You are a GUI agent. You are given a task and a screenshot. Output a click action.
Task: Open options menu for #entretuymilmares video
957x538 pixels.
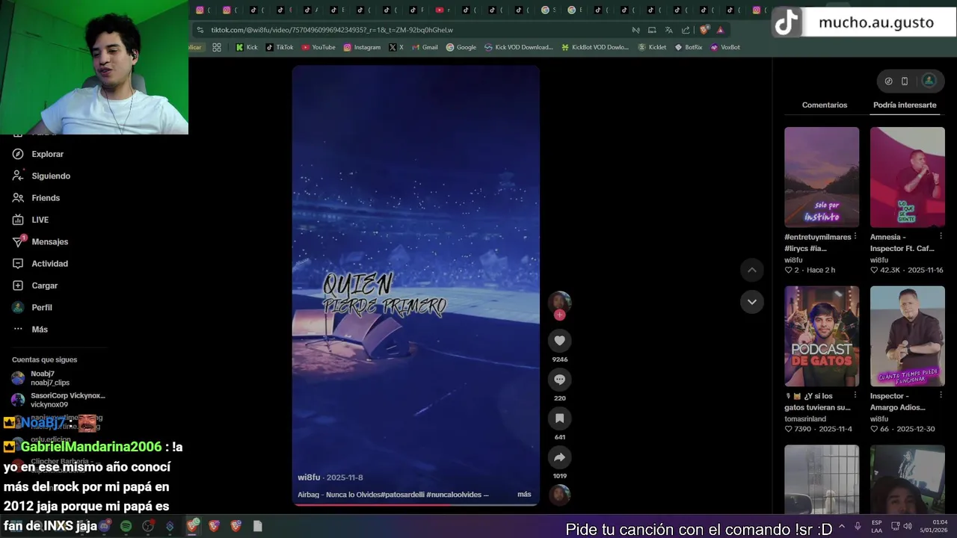[855, 236]
